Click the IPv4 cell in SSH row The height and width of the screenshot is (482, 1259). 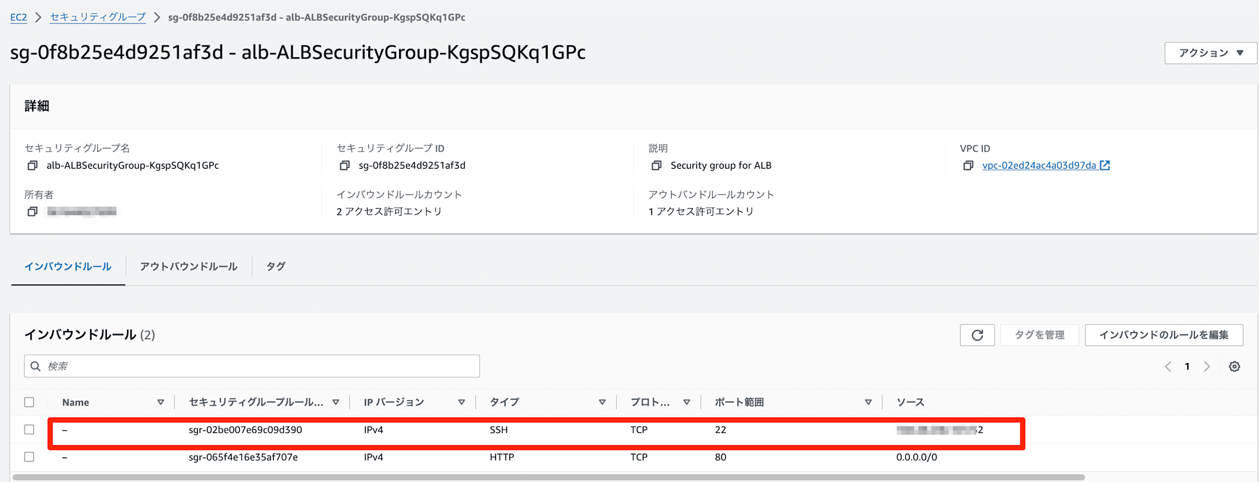point(373,430)
